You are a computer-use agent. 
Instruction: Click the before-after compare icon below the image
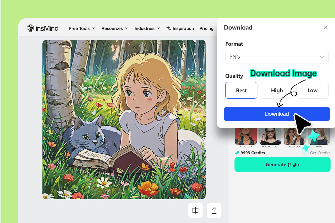195,210
